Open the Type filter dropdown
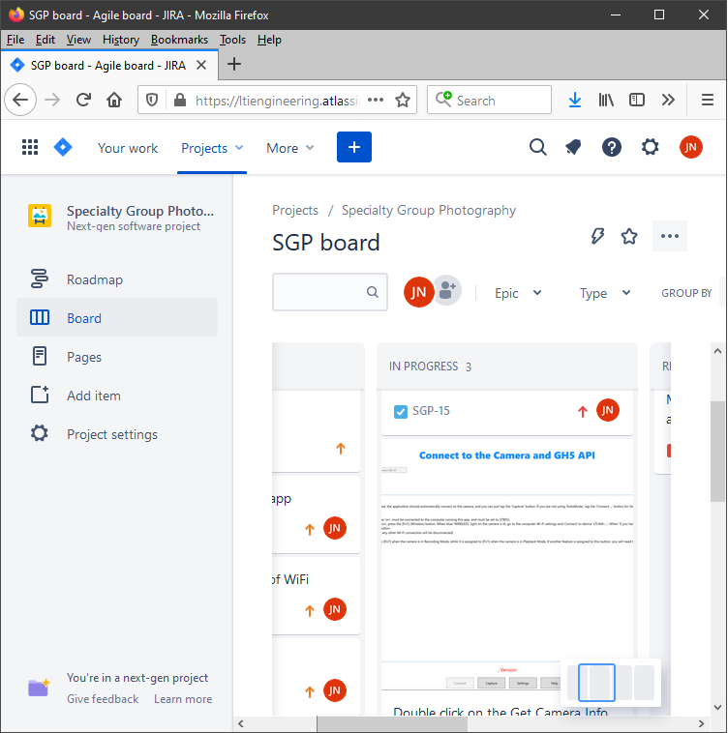This screenshot has width=728, height=733. [605, 293]
